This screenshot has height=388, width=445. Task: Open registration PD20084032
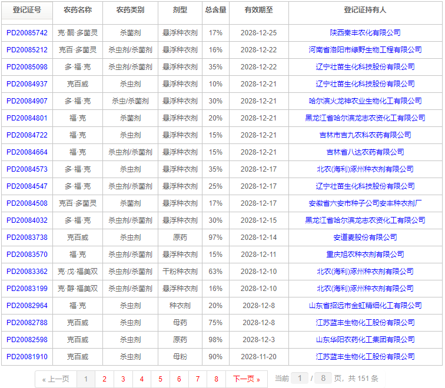(x=27, y=220)
